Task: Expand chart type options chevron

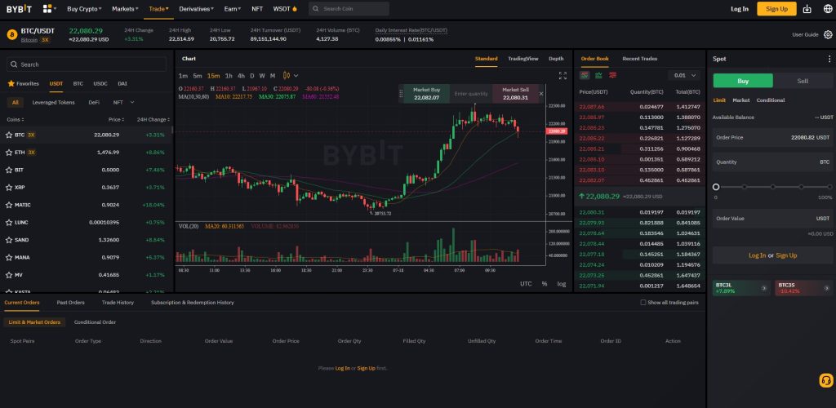Action: pos(296,76)
